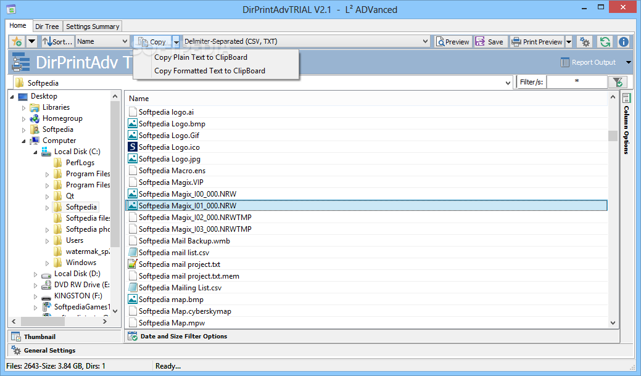The height and width of the screenshot is (376, 641).
Task: Select file Softpedia Macro.ens
Action: click(172, 171)
